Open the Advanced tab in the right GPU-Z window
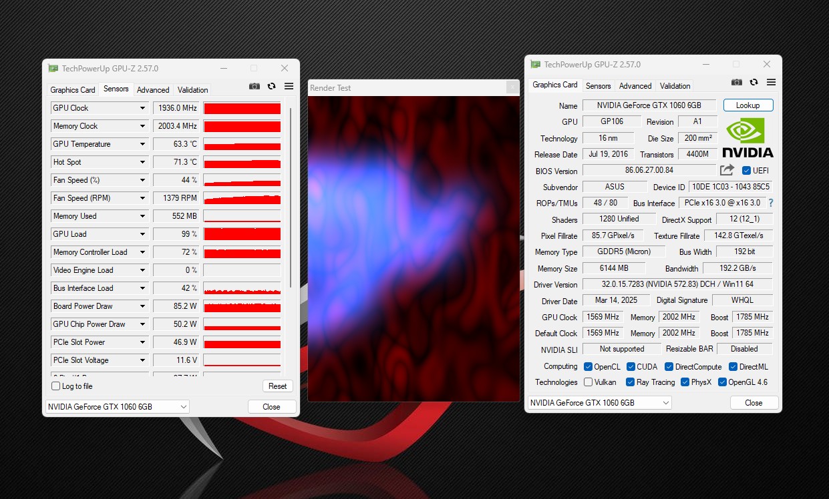Image resolution: width=829 pixels, height=499 pixels. click(635, 86)
